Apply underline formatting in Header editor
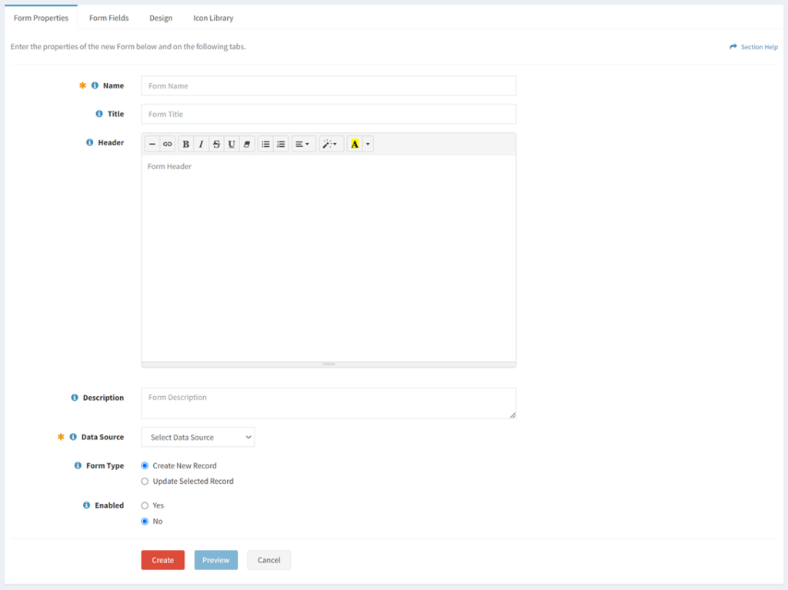The height and width of the screenshot is (590, 788). click(232, 144)
